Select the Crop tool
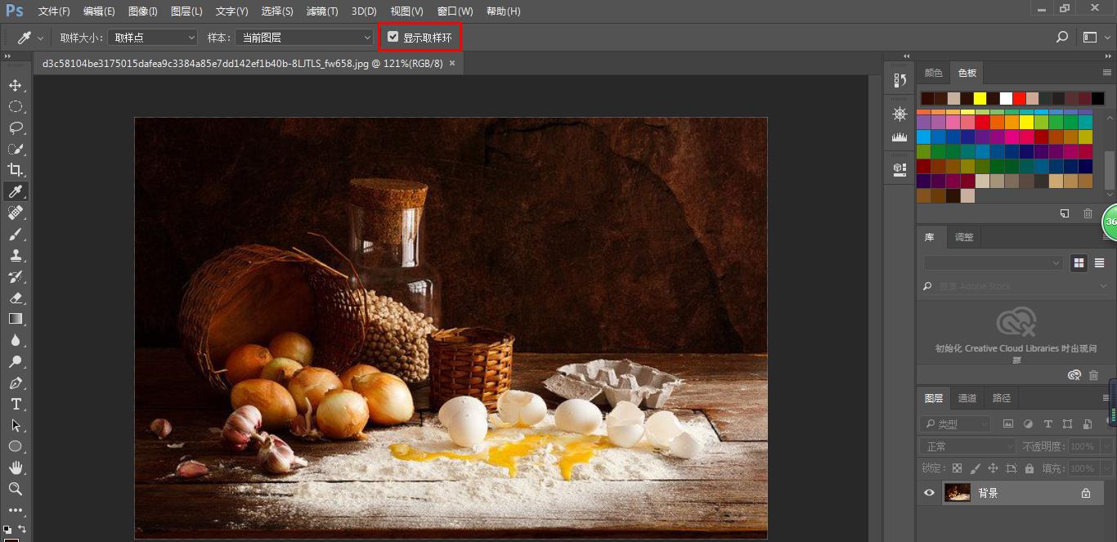 [15, 170]
